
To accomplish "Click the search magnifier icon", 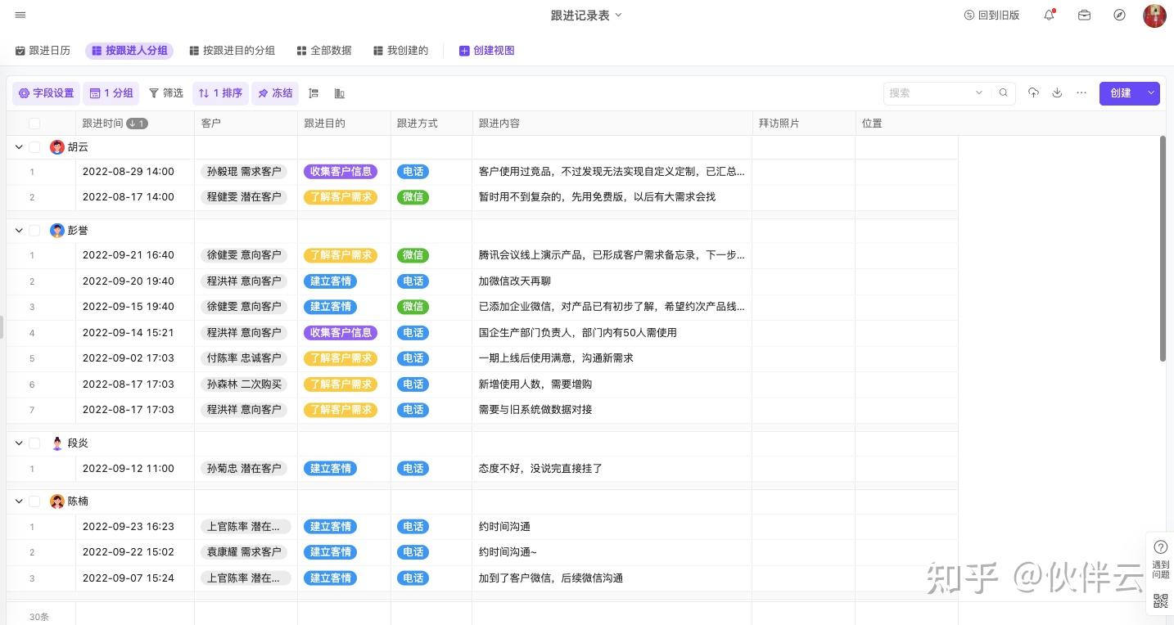I will (1004, 93).
